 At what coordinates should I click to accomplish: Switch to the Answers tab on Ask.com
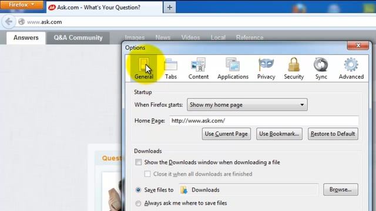point(26,38)
